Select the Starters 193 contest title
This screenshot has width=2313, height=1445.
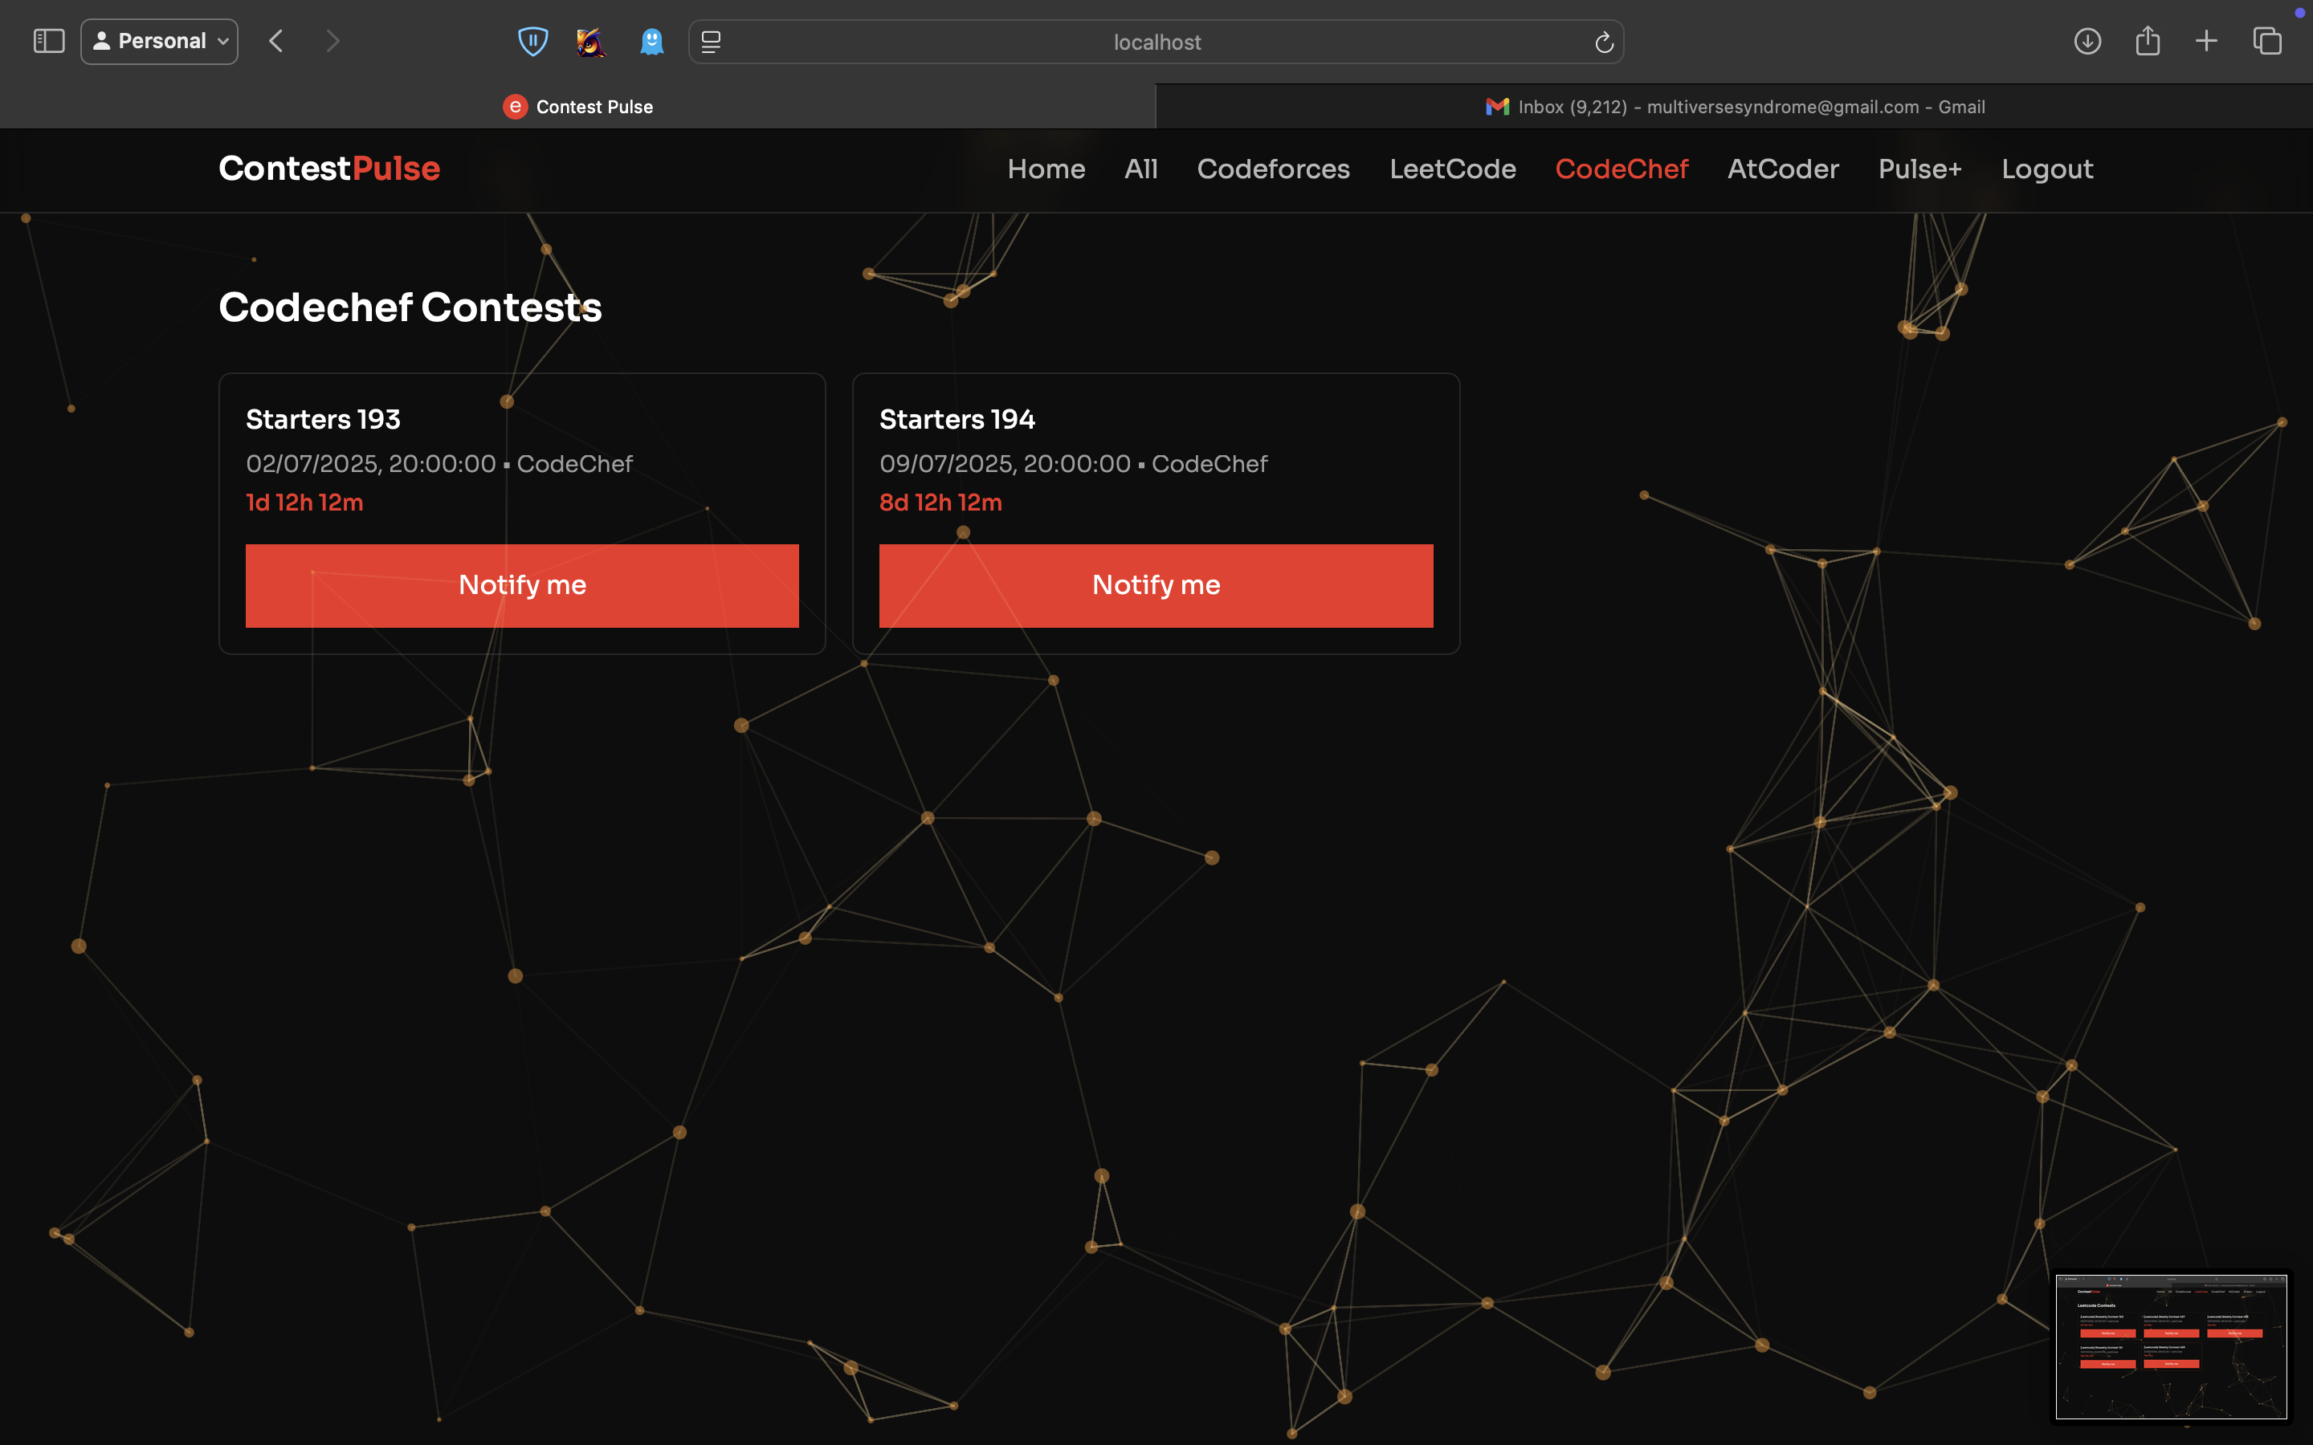323,420
